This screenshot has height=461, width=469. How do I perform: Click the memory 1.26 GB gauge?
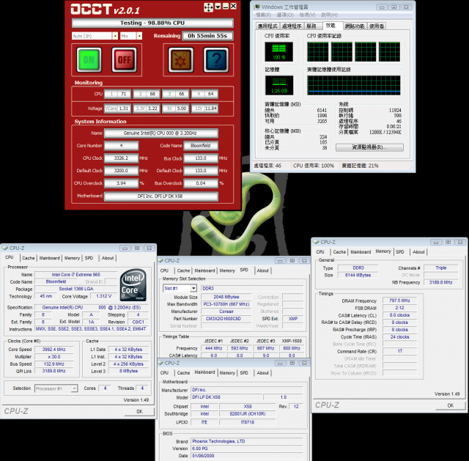pos(279,85)
